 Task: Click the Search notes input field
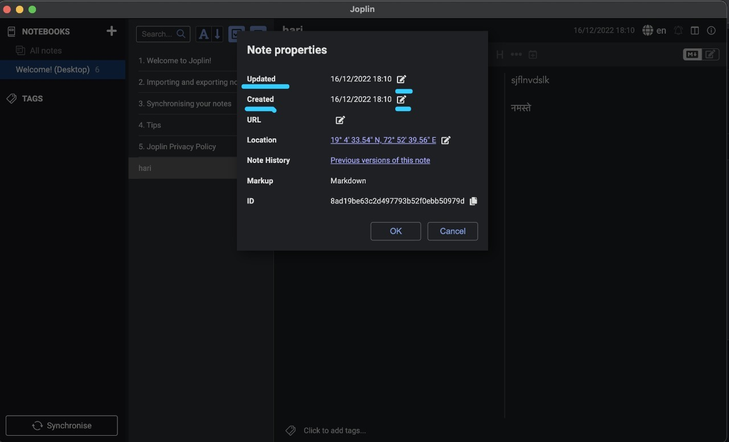click(x=163, y=34)
